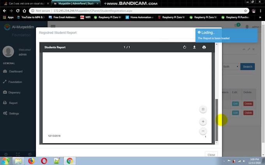Open Foundation in the sidebar
Viewport: 265px width, 165px height.
click(x=12, y=82)
